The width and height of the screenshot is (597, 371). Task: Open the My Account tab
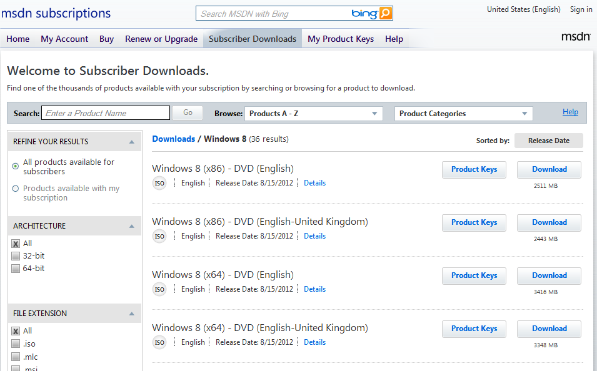click(64, 39)
